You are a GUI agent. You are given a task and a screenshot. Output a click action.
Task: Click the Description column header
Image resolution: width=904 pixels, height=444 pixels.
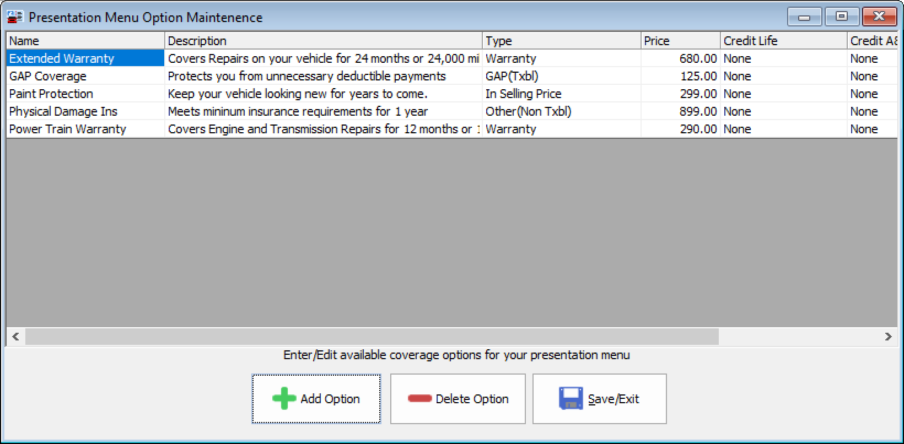[323, 41]
